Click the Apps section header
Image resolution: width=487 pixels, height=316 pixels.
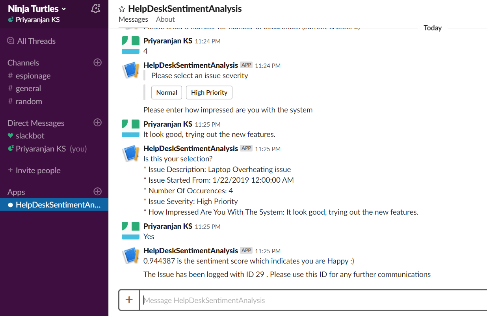click(x=16, y=192)
